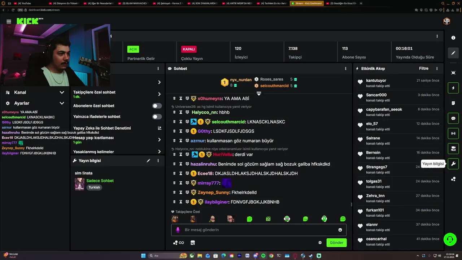Screen dimensions: 462x260
Task: Delete x0humeyra's message with trash icon
Action: (x=174, y=99)
